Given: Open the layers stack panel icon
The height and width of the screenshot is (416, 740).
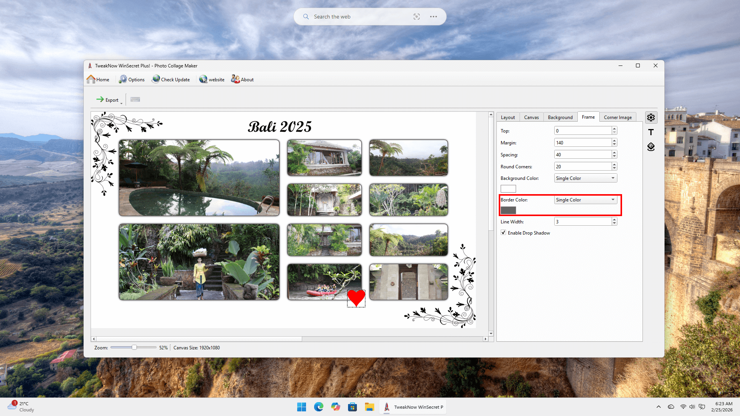Looking at the screenshot, I should pos(651,147).
